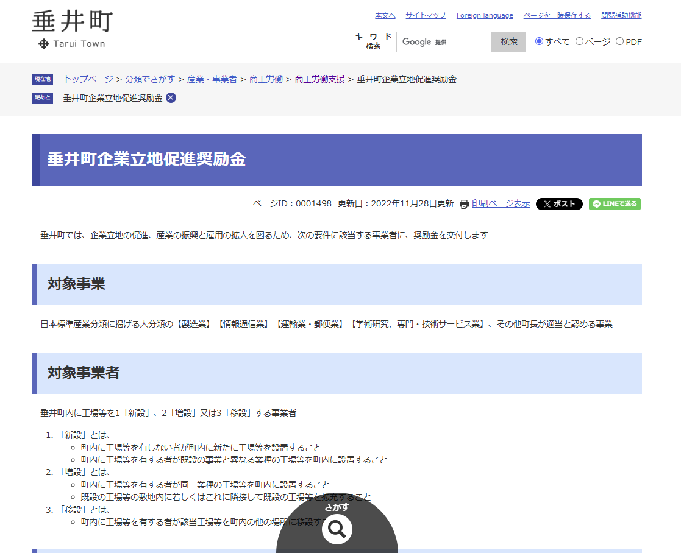
Task: Click the 足あと label badge
Action: (43, 98)
